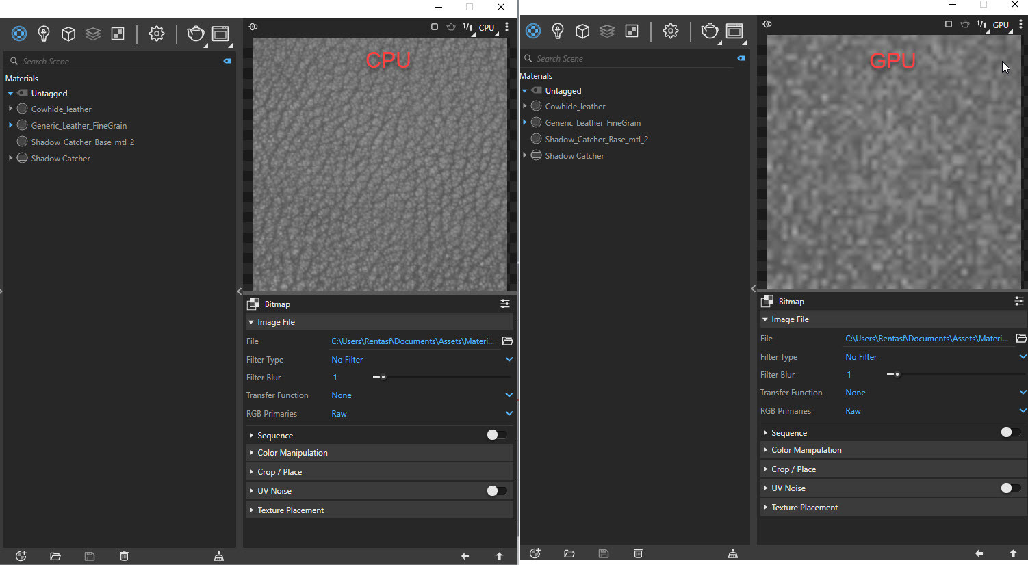The image size is (1028, 565).
Task: Open Lights category in right GPU window
Action: point(558,31)
